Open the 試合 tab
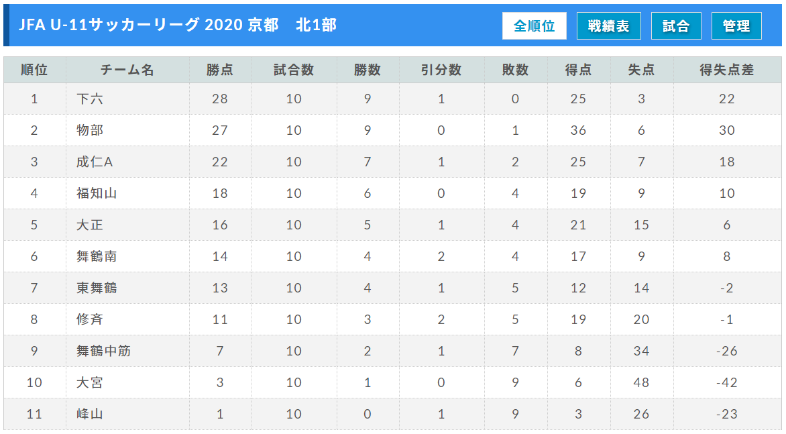Screen dimensions: 786x434 (676, 26)
